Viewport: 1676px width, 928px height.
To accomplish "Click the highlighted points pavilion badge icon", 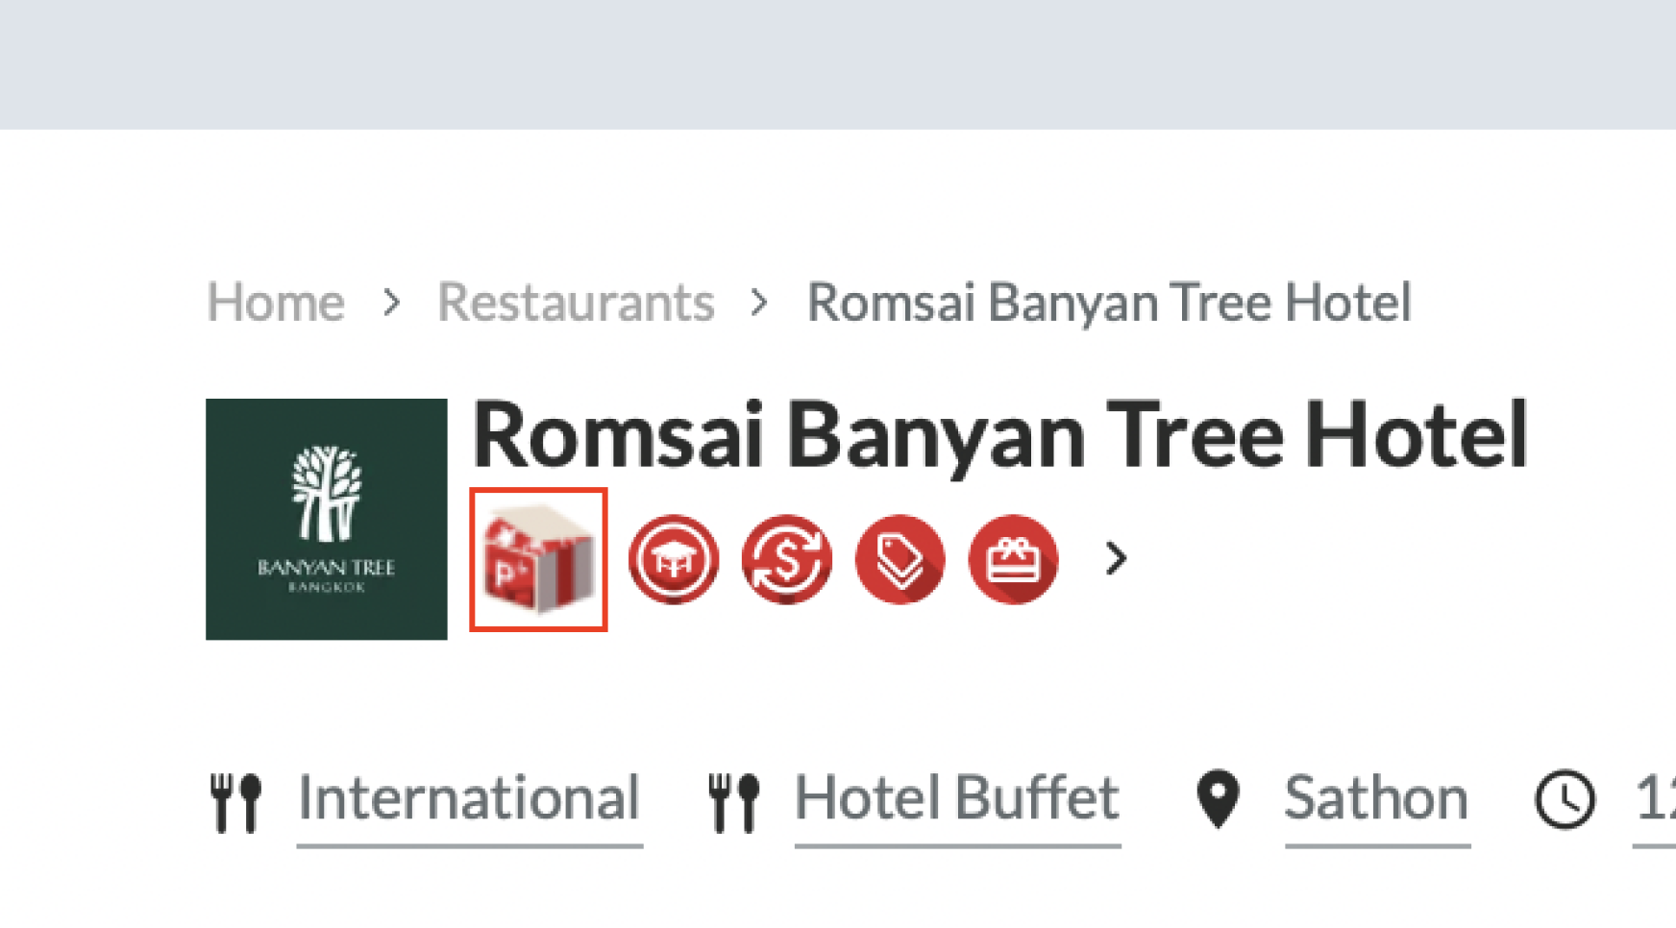I will point(538,559).
